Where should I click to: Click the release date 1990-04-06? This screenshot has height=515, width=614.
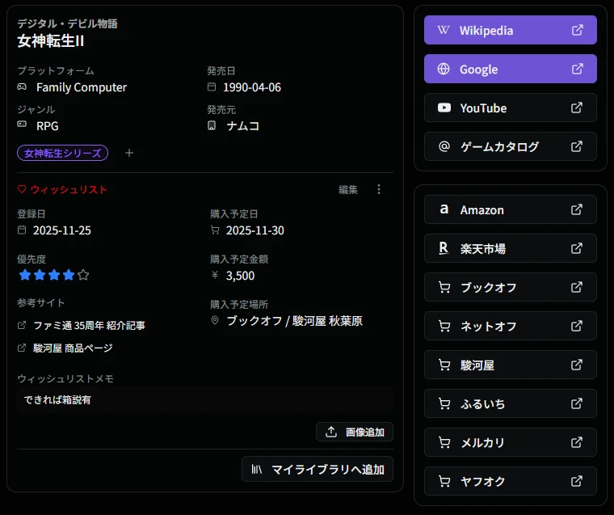(252, 87)
